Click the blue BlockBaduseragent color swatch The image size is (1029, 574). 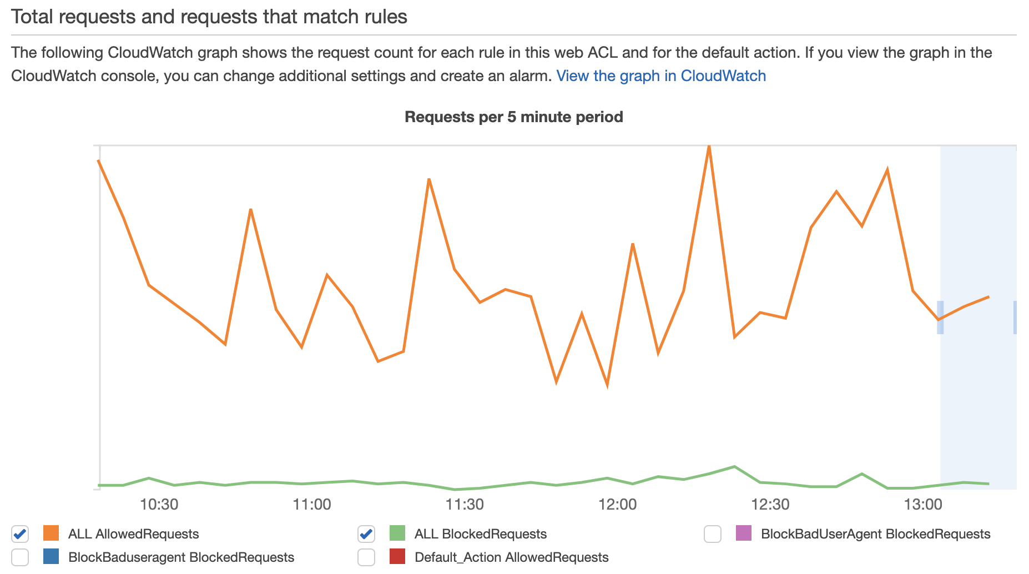[x=51, y=556]
